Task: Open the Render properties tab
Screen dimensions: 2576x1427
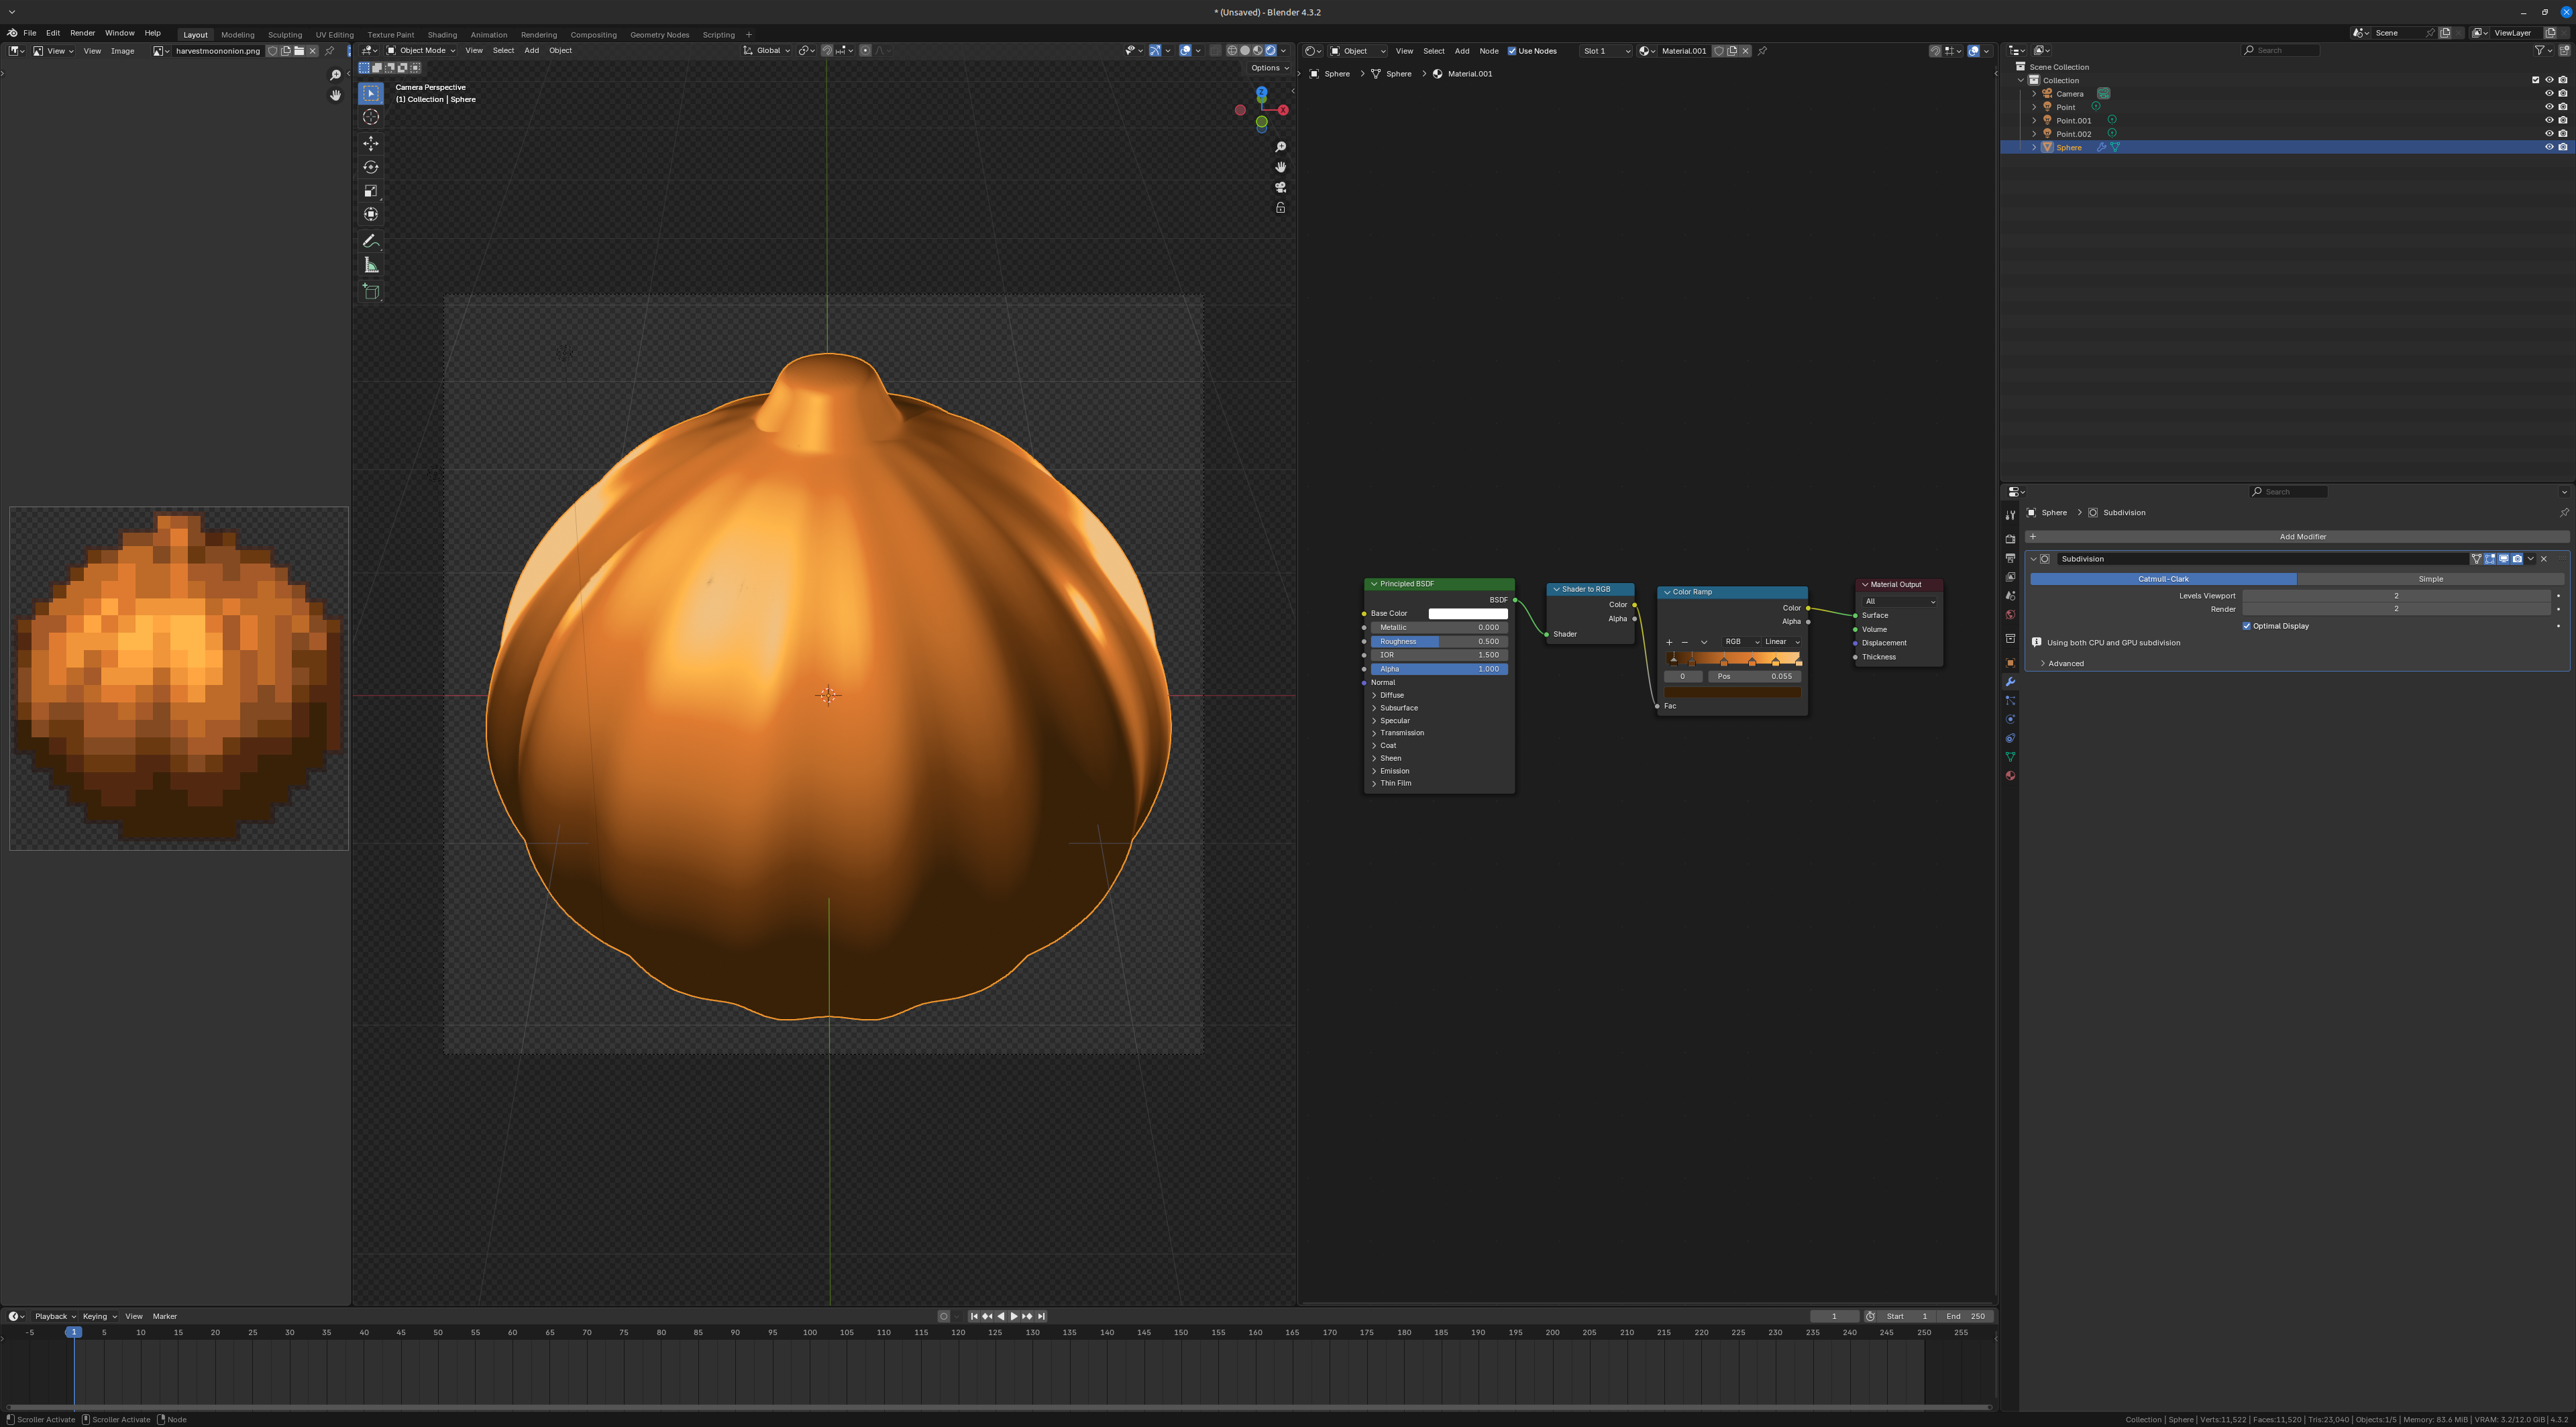Action: [2010, 539]
